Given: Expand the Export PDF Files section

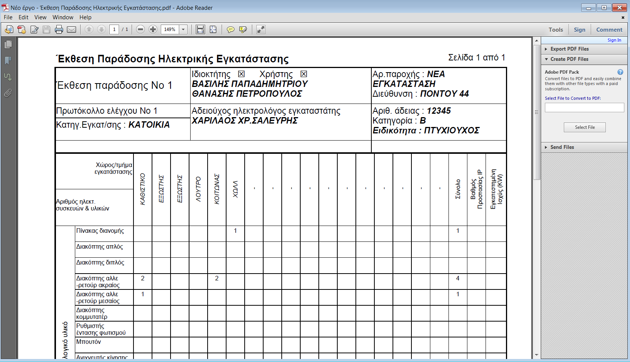Looking at the screenshot, I should pos(569,49).
